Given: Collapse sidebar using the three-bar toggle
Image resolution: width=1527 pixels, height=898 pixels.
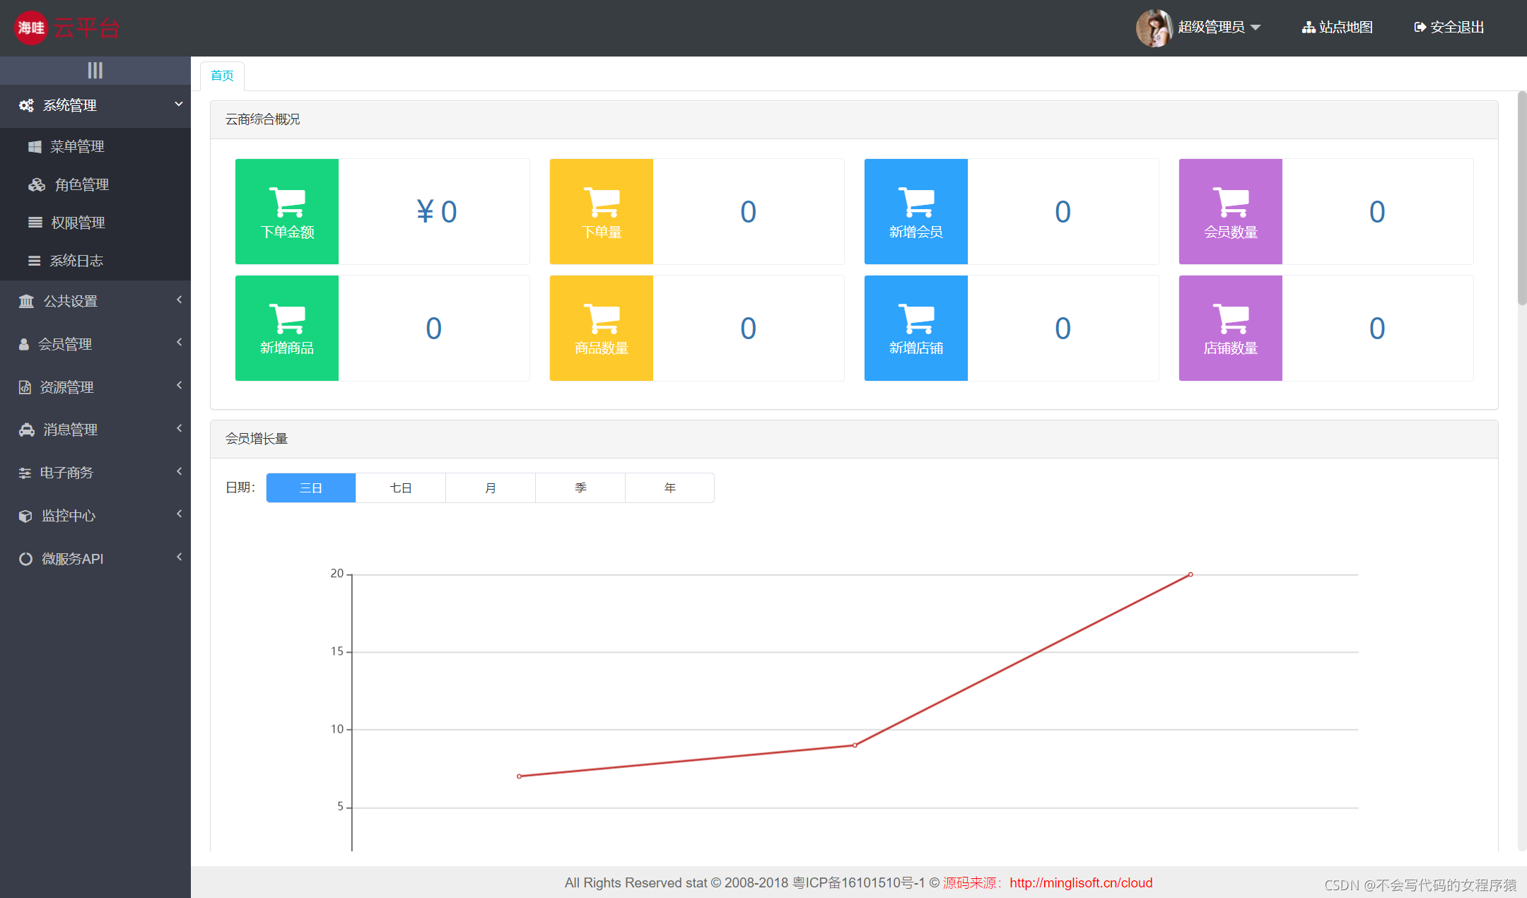Looking at the screenshot, I should click(95, 70).
